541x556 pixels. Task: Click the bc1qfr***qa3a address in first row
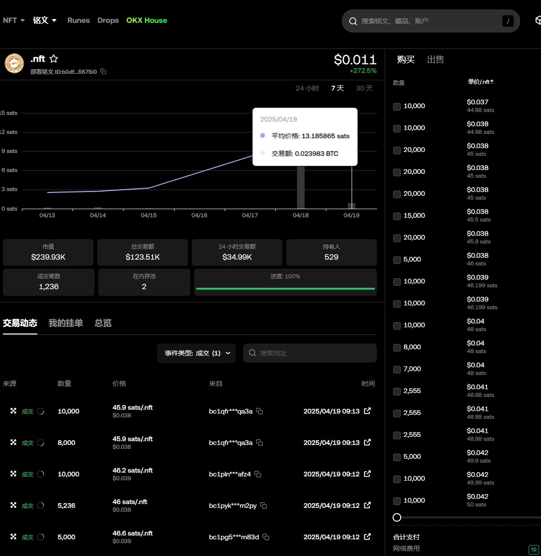[x=231, y=411]
